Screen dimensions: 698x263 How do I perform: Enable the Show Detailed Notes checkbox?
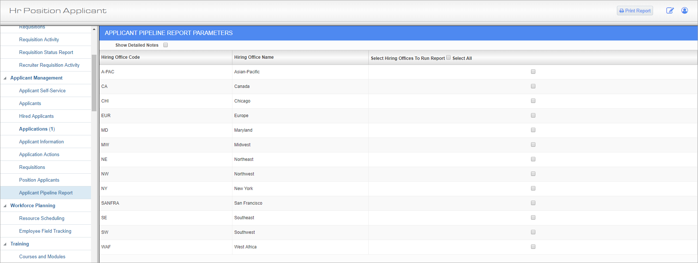166,45
